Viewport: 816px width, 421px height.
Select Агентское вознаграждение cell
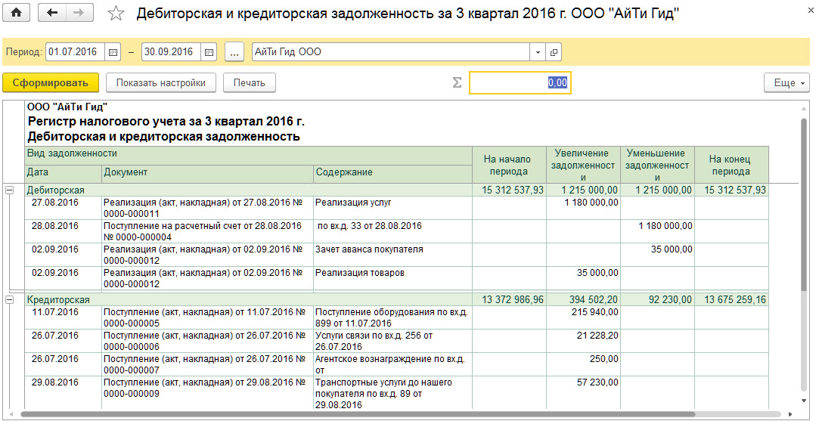coord(393,364)
